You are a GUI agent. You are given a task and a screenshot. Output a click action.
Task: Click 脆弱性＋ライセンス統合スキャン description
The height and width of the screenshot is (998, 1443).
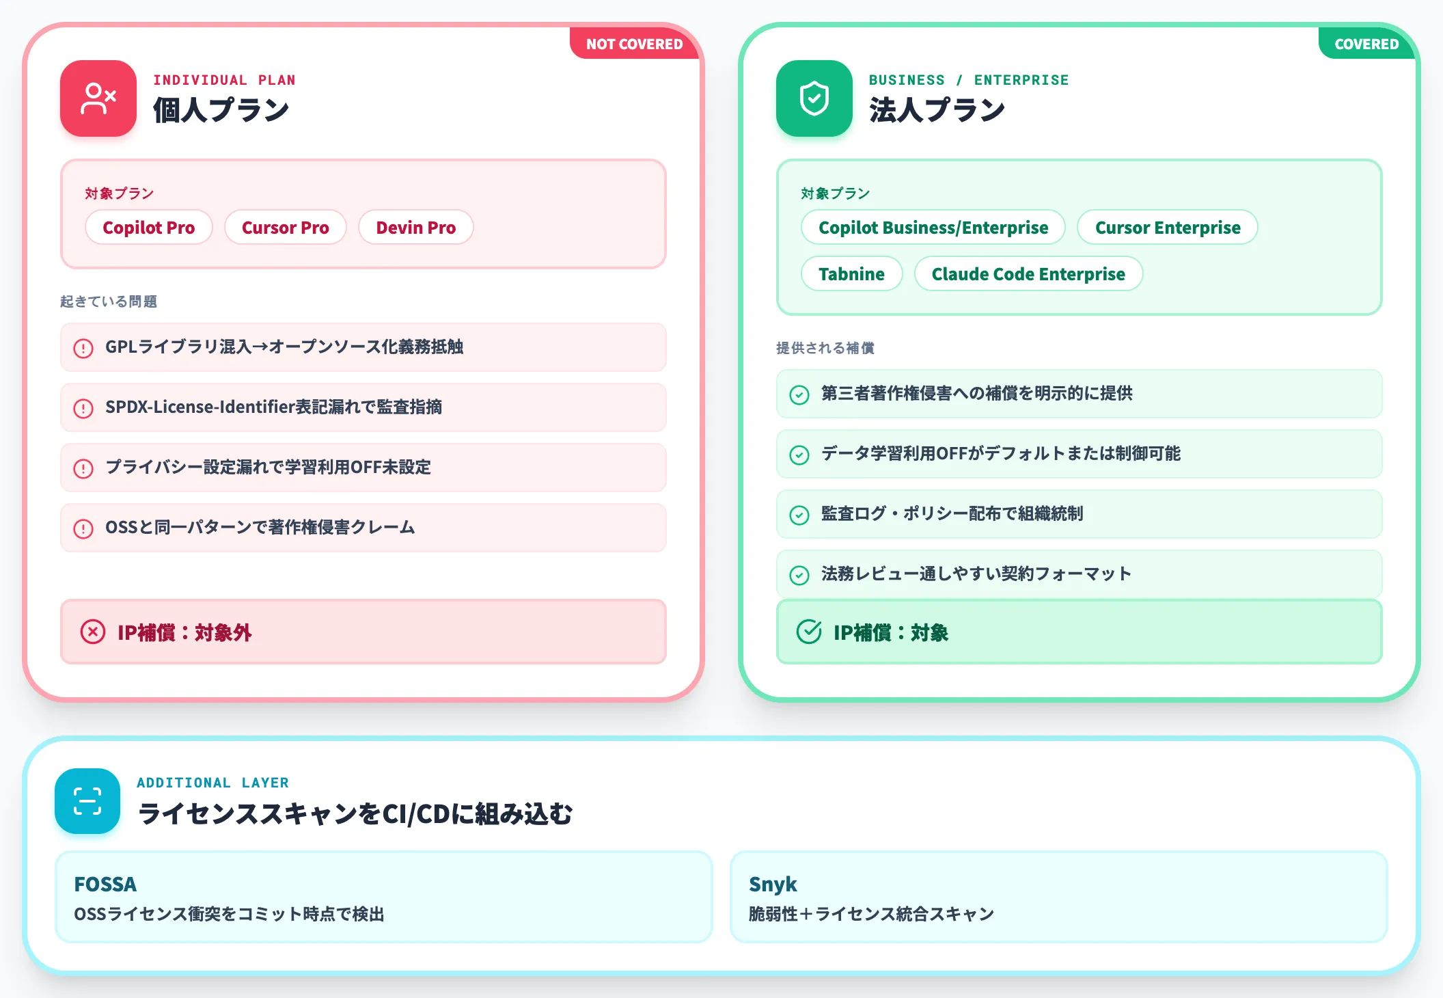click(x=871, y=914)
